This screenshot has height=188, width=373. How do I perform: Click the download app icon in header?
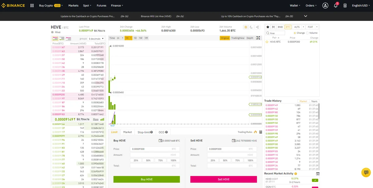pos(345,6)
